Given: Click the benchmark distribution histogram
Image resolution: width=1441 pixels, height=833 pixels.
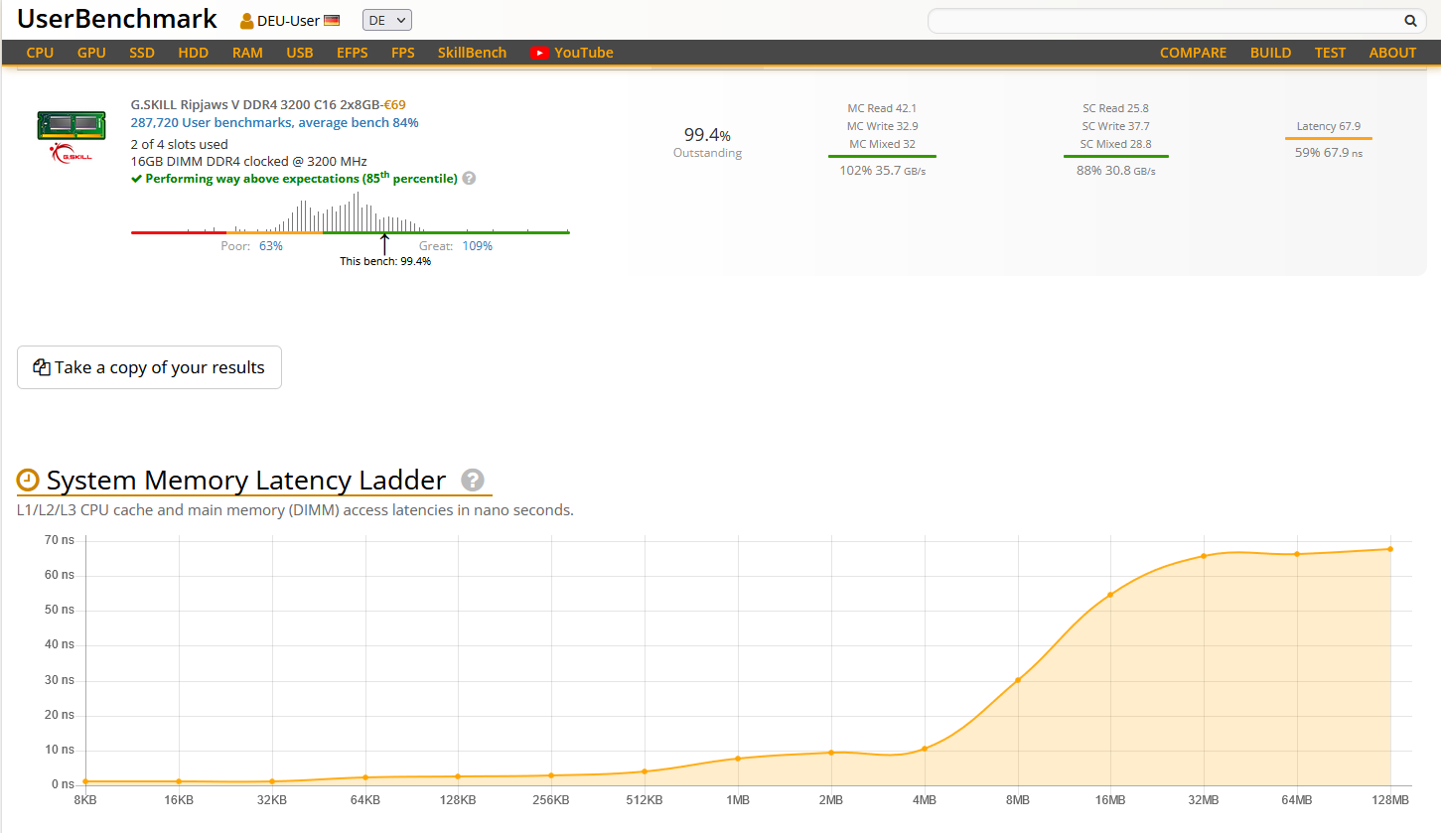Looking at the screenshot, I should [350, 211].
